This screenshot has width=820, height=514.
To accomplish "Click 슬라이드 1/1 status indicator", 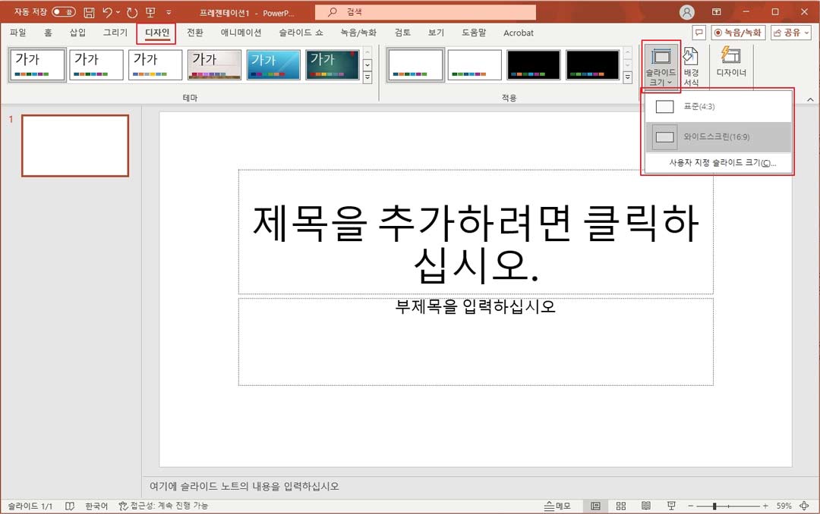I will coord(30,506).
